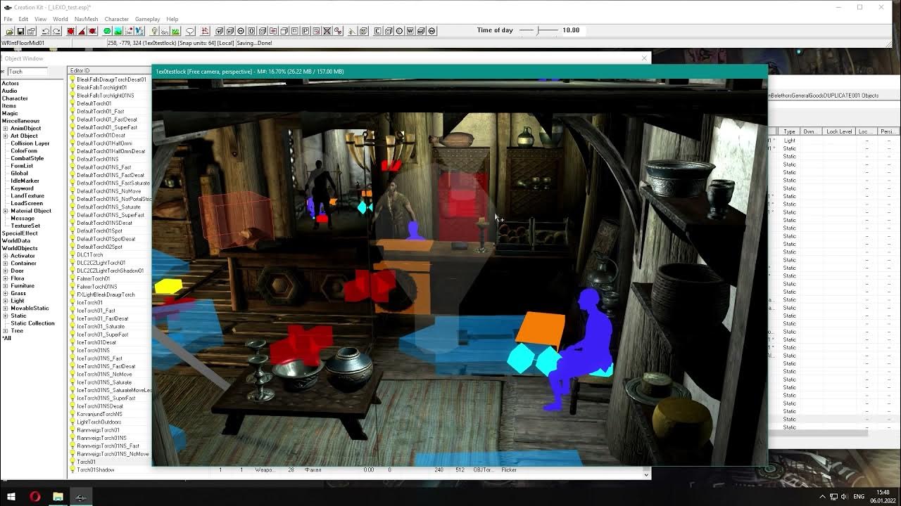This screenshot has height=506, width=901.
Task: Select DLC1Torch in the Editor ID list
Action: (89, 255)
